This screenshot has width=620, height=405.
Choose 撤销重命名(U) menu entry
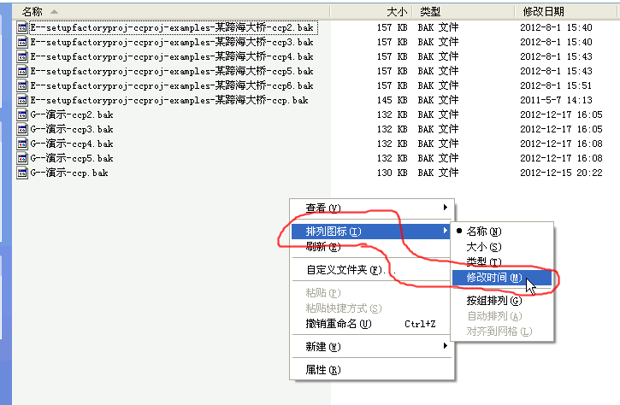tap(372, 324)
